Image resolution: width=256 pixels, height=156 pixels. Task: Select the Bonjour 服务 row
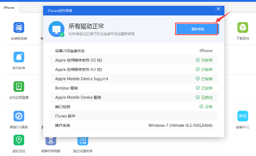134,88
